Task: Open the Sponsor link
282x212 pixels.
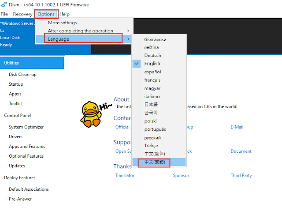Action: tap(181, 175)
